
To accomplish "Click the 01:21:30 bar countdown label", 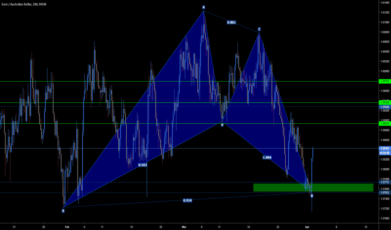I will pyautogui.click(x=385, y=153).
